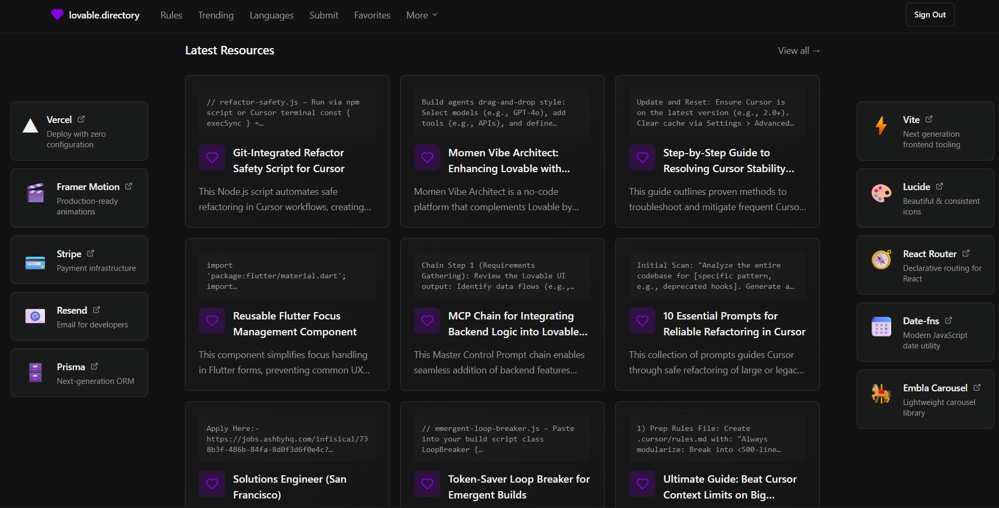Open external link icon next to Embla Carousel
The image size is (999, 508).
point(977,388)
